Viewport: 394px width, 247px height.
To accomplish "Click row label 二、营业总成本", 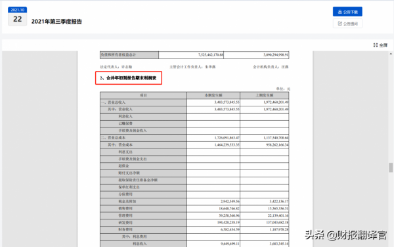I will [x=114, y=138].
